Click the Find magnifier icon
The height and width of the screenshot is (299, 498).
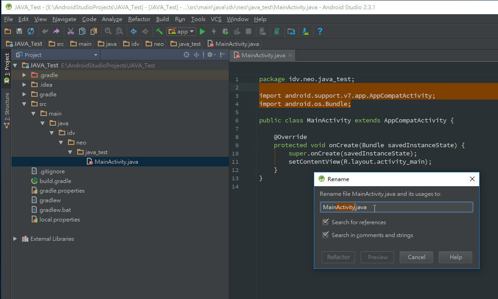(108, 31)
